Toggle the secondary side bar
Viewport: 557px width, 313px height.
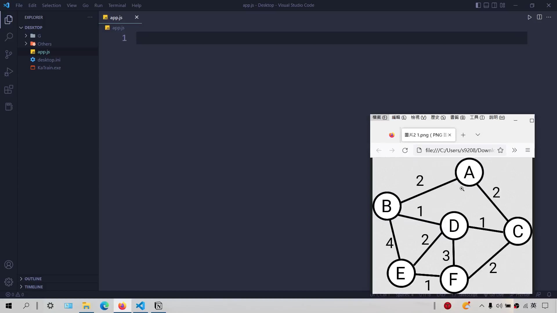click(494, 5)
